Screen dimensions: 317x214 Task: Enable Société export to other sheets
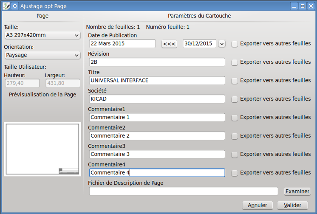(235, 99)
